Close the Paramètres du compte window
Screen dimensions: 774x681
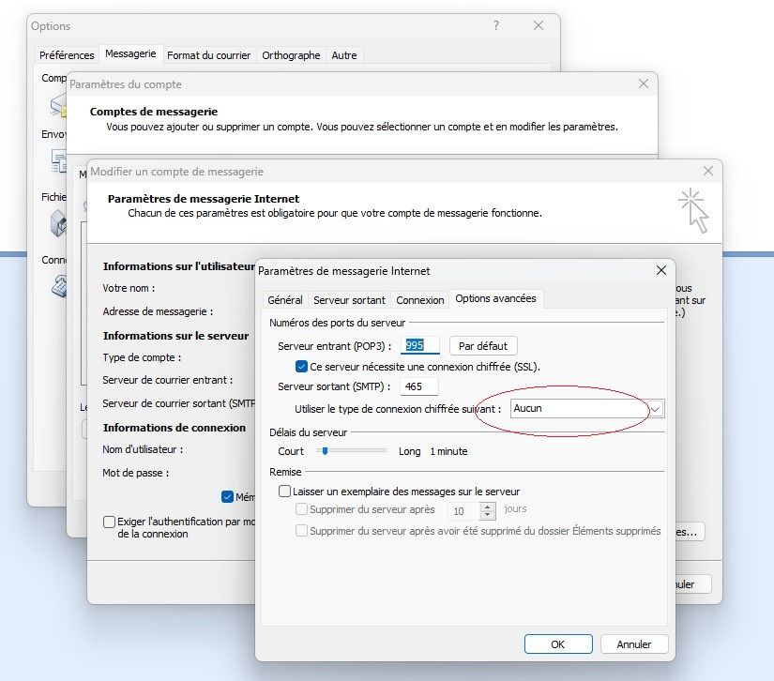pos(644,83)
